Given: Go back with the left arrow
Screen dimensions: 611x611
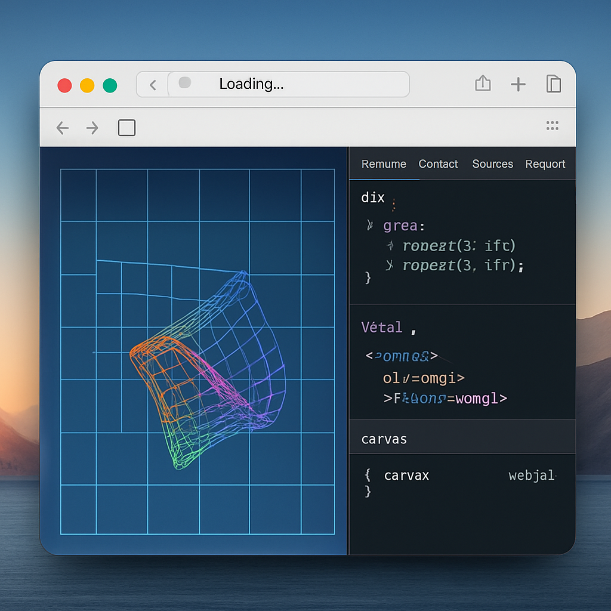Looking at the screenshot, I should (x=62, y=128).
